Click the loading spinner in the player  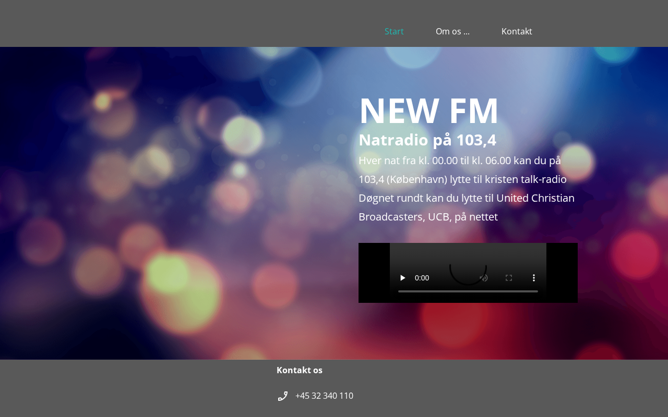click(468, 268)
